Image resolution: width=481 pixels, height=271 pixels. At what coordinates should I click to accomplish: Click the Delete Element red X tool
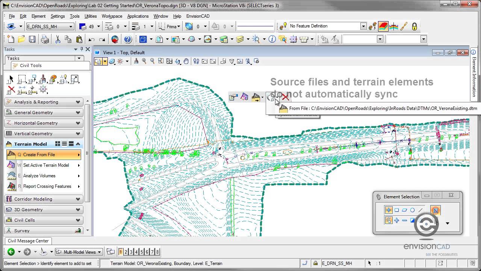[x=11, y=90]
